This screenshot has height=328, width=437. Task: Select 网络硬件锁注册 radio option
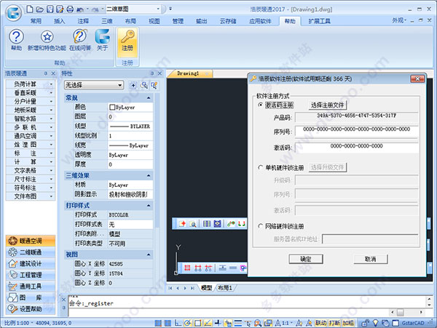click(x=261, y=226)
